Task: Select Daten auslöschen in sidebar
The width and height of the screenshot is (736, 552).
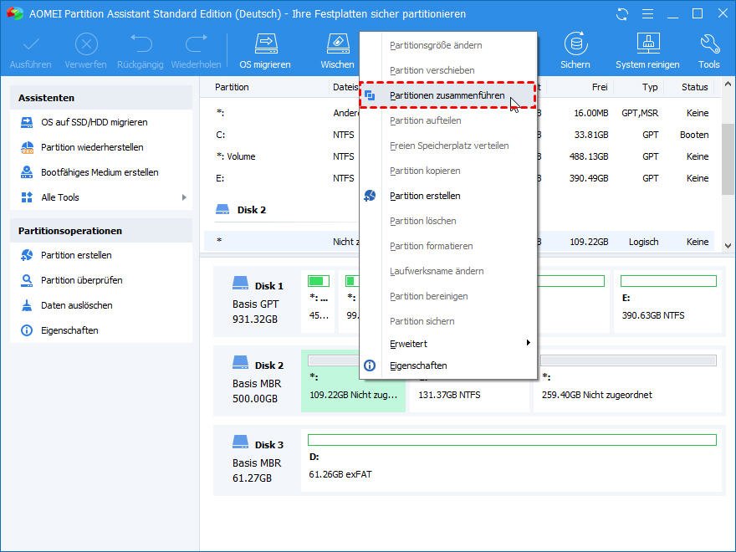Action: pos(76,305)
